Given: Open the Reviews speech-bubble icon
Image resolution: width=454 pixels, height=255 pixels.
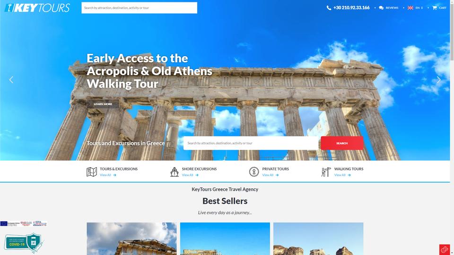Looking at the screenshot, I should pyautogui.click(x=381, y=8).
